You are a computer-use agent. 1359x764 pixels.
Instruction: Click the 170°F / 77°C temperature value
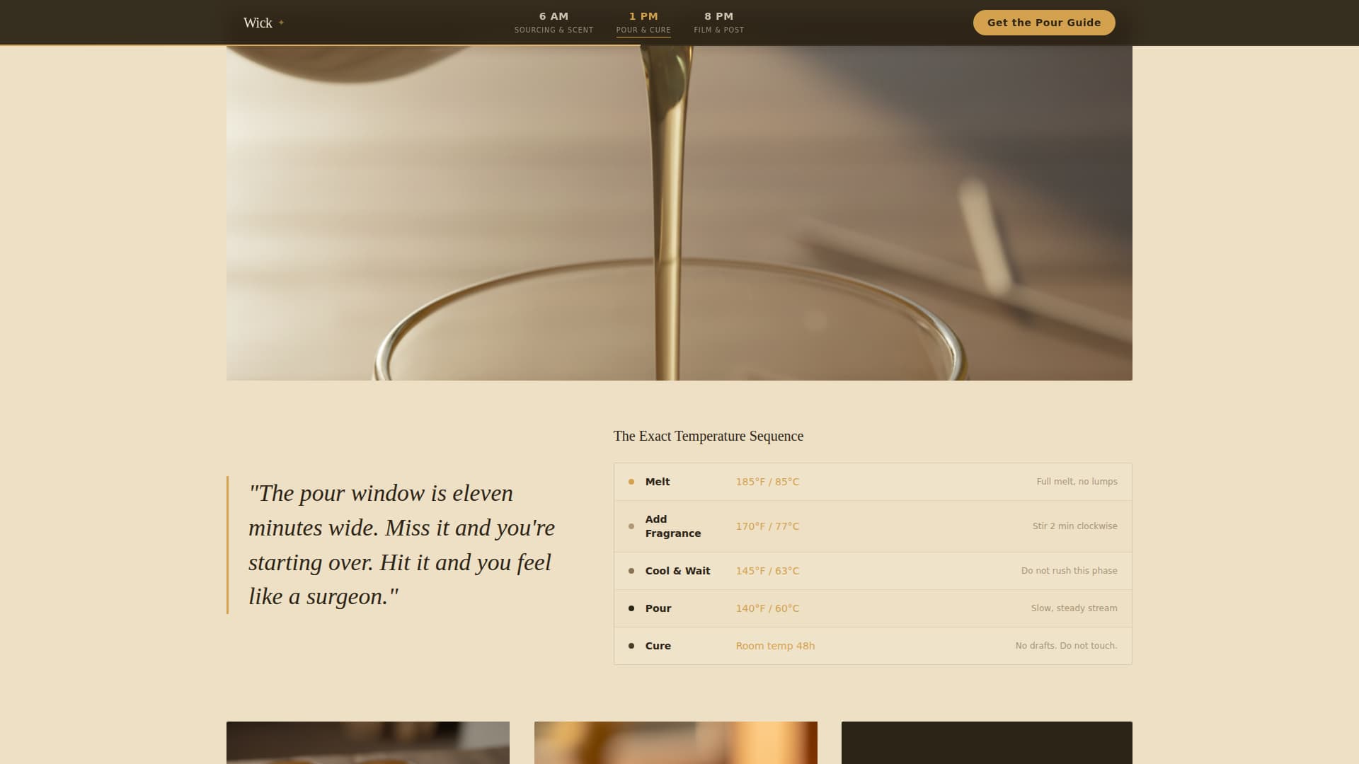[x=767, y=526]
